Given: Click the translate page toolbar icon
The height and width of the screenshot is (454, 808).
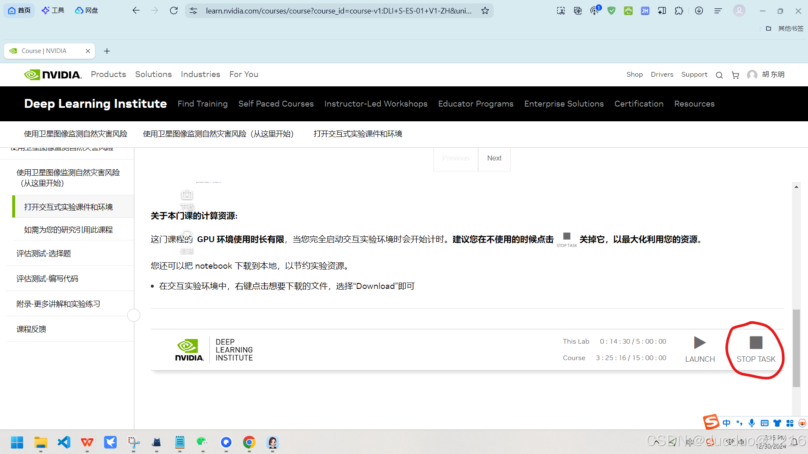Looking at the screenshot, I should tap(578, 11).
